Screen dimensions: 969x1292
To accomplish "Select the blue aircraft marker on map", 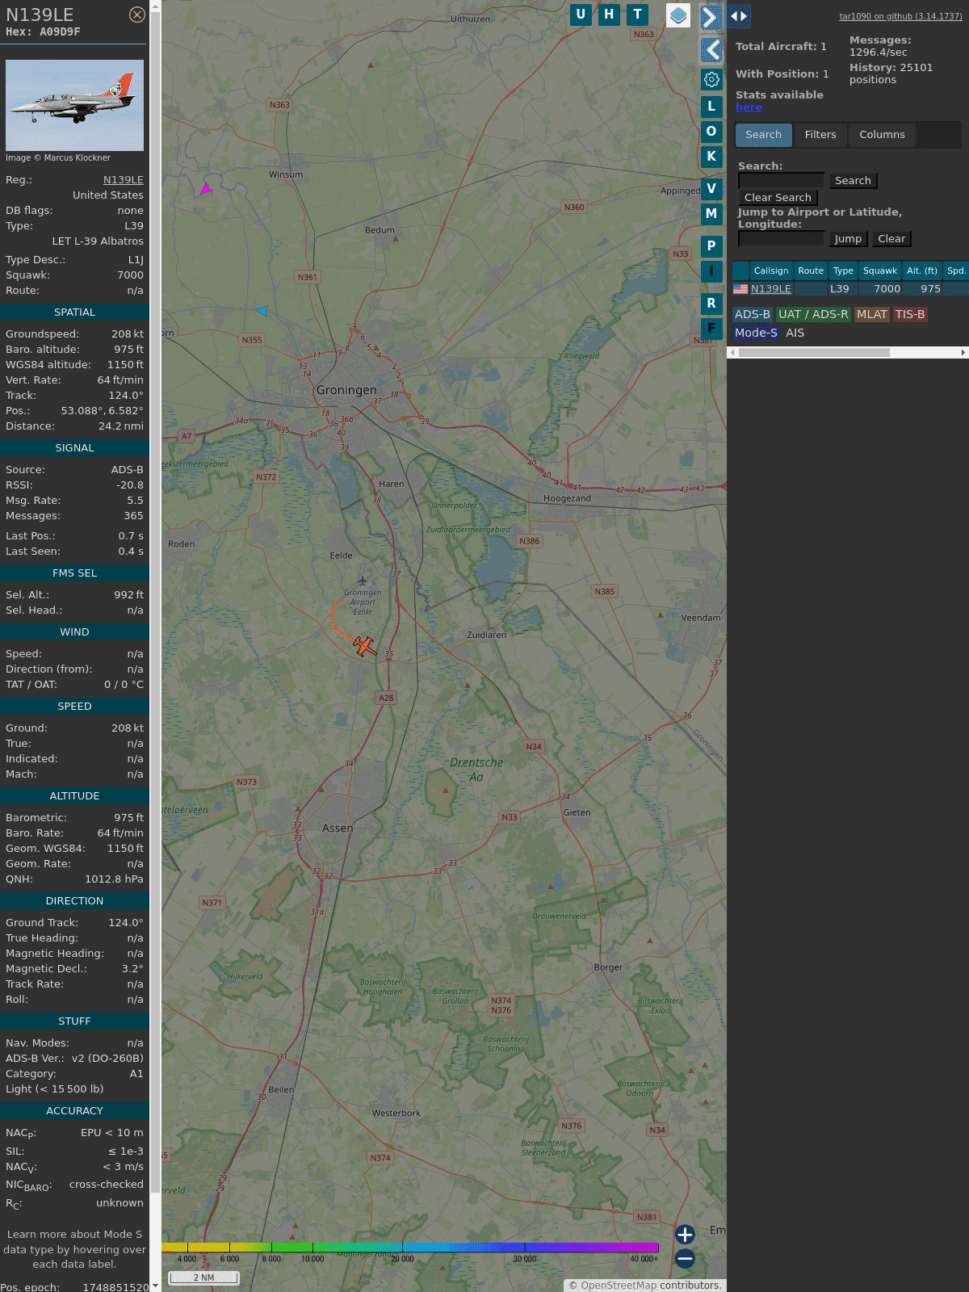I will (x=262, y=310).
